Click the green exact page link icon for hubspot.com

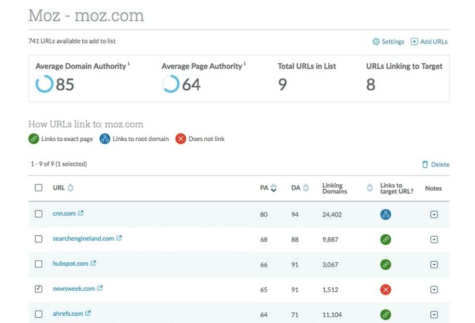[x=385, y=264]
